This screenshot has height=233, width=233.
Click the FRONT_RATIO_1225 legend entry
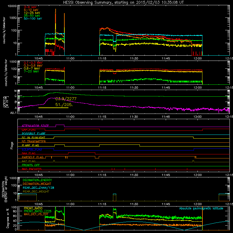click(38, 211)
